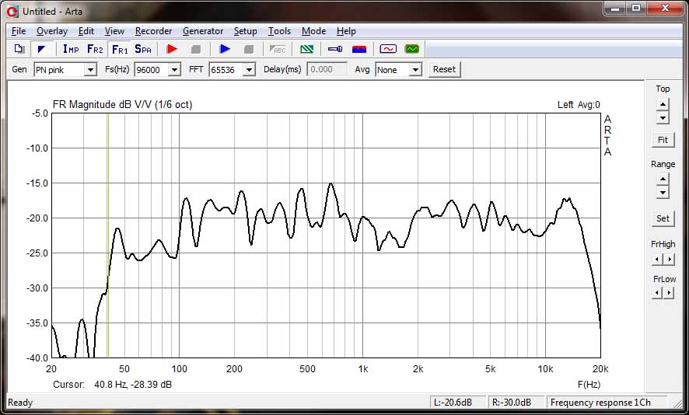
Task: Minimize the Arta window
Action: (615, 8)
